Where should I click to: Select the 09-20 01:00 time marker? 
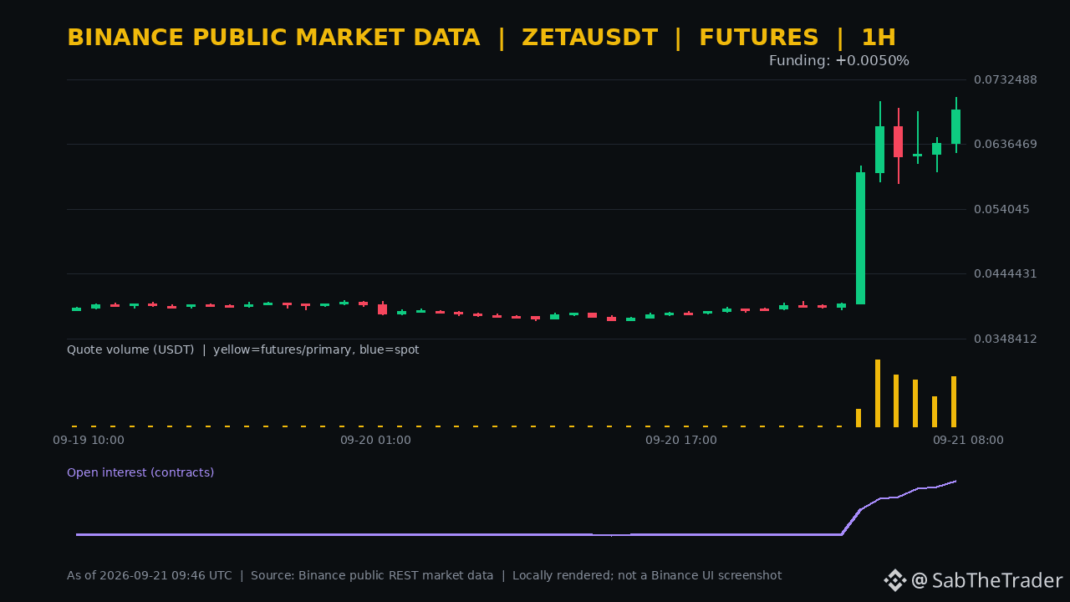pyautogui.click(x=375, y=440)
